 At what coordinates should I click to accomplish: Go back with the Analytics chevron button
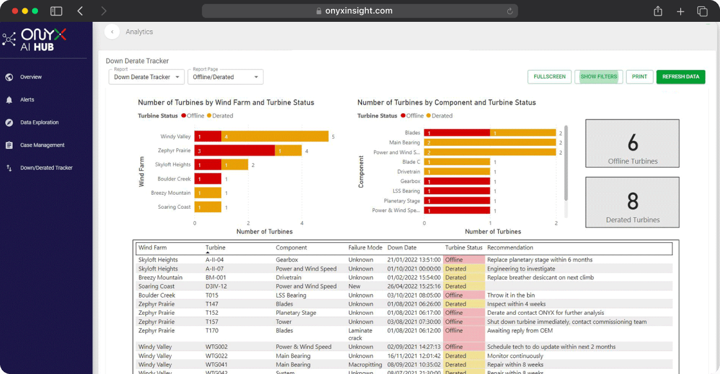(112, 31)
